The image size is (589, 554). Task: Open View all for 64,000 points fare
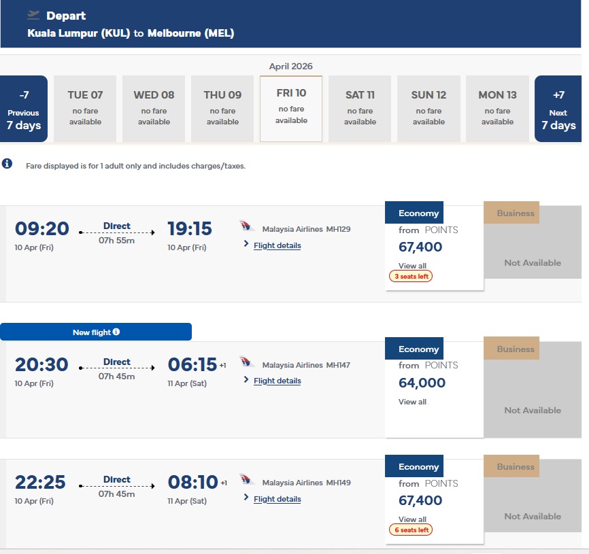(412, 402)
